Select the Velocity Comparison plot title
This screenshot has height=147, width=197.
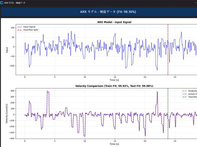click(114, 86)
